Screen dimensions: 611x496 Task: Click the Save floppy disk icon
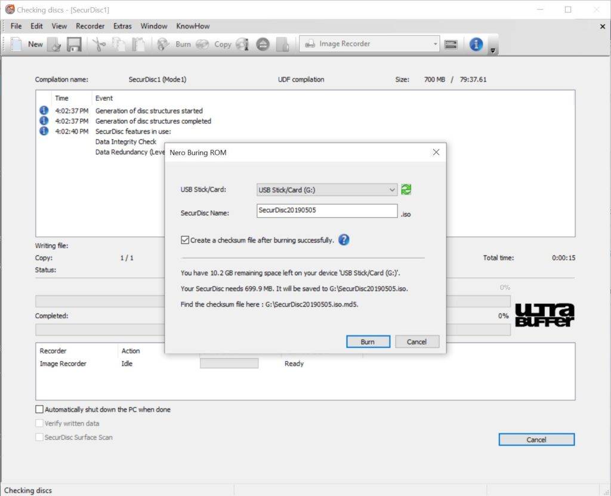point(74,44)
